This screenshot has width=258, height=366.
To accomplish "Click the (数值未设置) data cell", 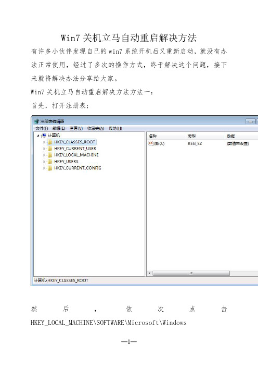I will click(x=238, y=143).
